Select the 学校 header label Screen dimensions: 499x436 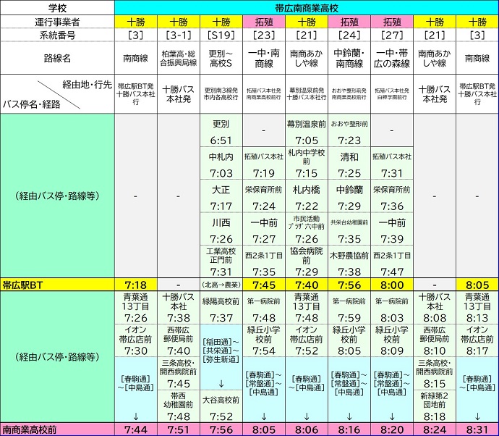point(57,8)
